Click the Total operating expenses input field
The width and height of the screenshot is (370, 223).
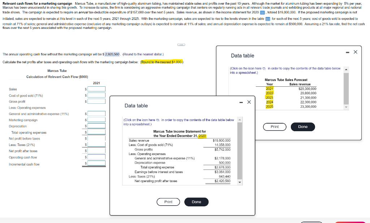(96, 132)
